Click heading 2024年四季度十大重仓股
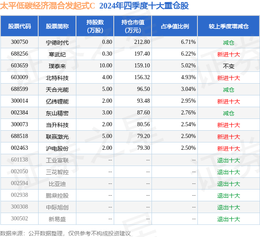260x237 pixels. pyautogui.click(x=144, y=6)
